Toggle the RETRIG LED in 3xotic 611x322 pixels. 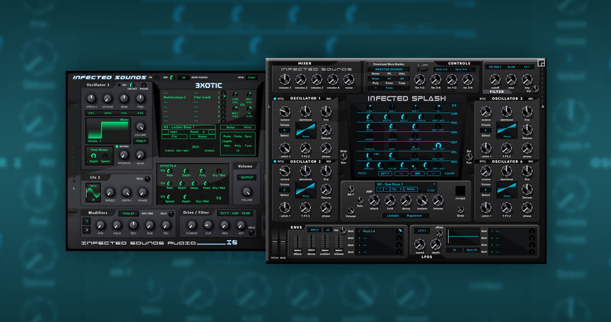tap(117, 147)
